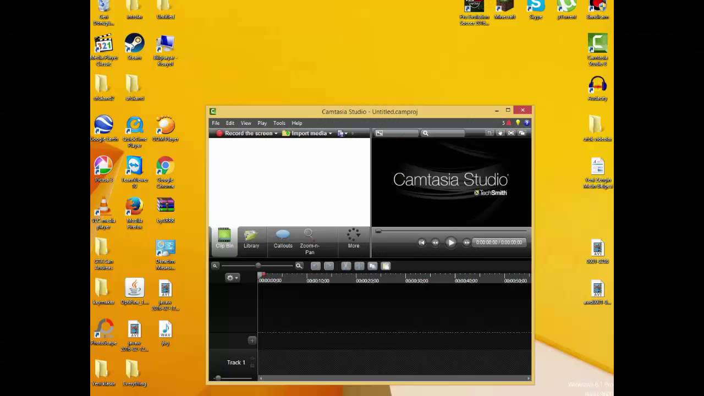Click the timeline scrollbar's left arrow

tap(261, 378)
